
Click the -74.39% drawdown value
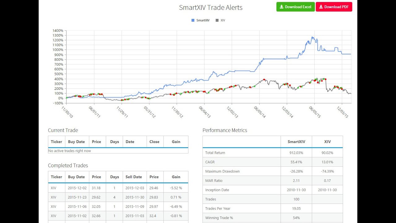327,171
